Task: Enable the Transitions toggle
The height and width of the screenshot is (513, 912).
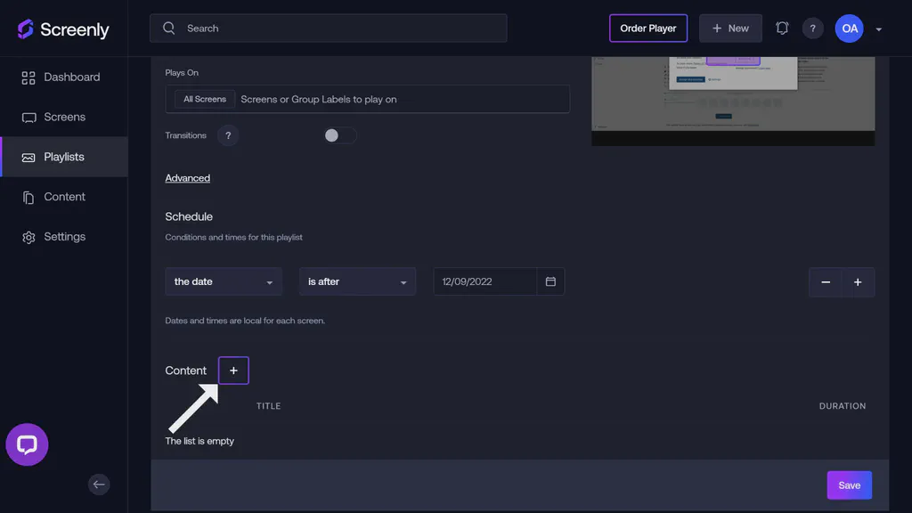Action: tap(339, 134)
